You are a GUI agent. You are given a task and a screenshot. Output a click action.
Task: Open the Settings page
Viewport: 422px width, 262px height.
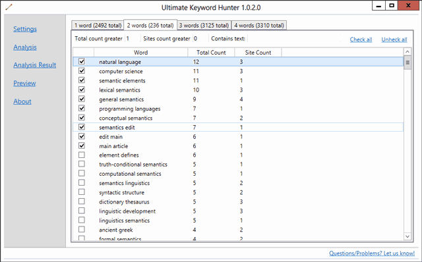click(25, 29)
